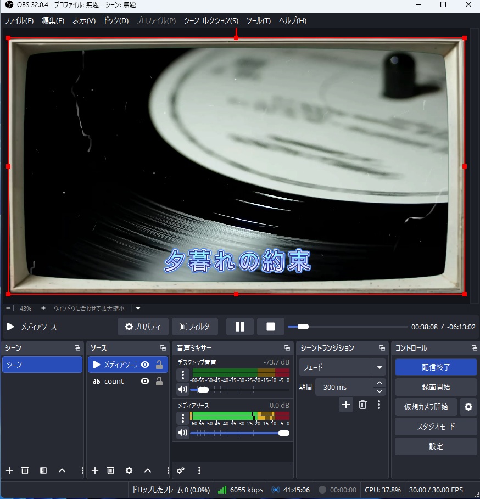The height and width of the screenshot is (499, 480).
Task: Open the preview scaling dropdown arrow
Action: (x=138, y=309)
